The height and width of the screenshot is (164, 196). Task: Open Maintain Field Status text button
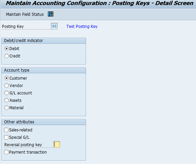pos(25,14)
